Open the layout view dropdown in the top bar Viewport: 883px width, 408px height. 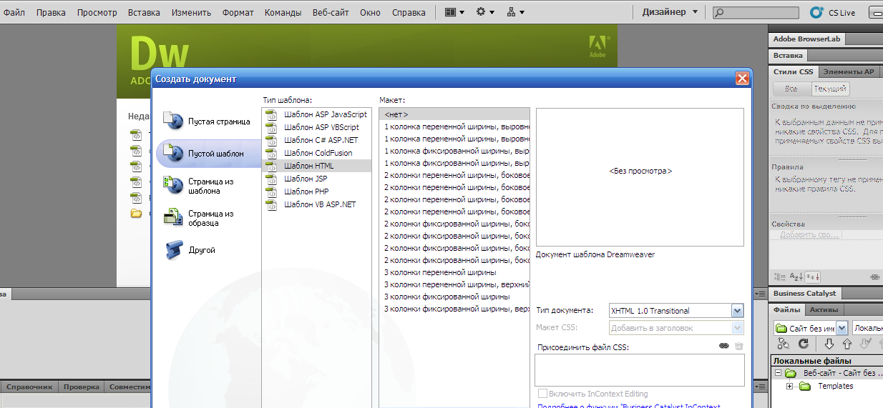[454, 12]
